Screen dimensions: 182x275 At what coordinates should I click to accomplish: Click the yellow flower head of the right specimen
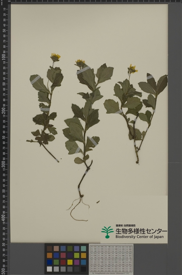(x=132, y=69)
